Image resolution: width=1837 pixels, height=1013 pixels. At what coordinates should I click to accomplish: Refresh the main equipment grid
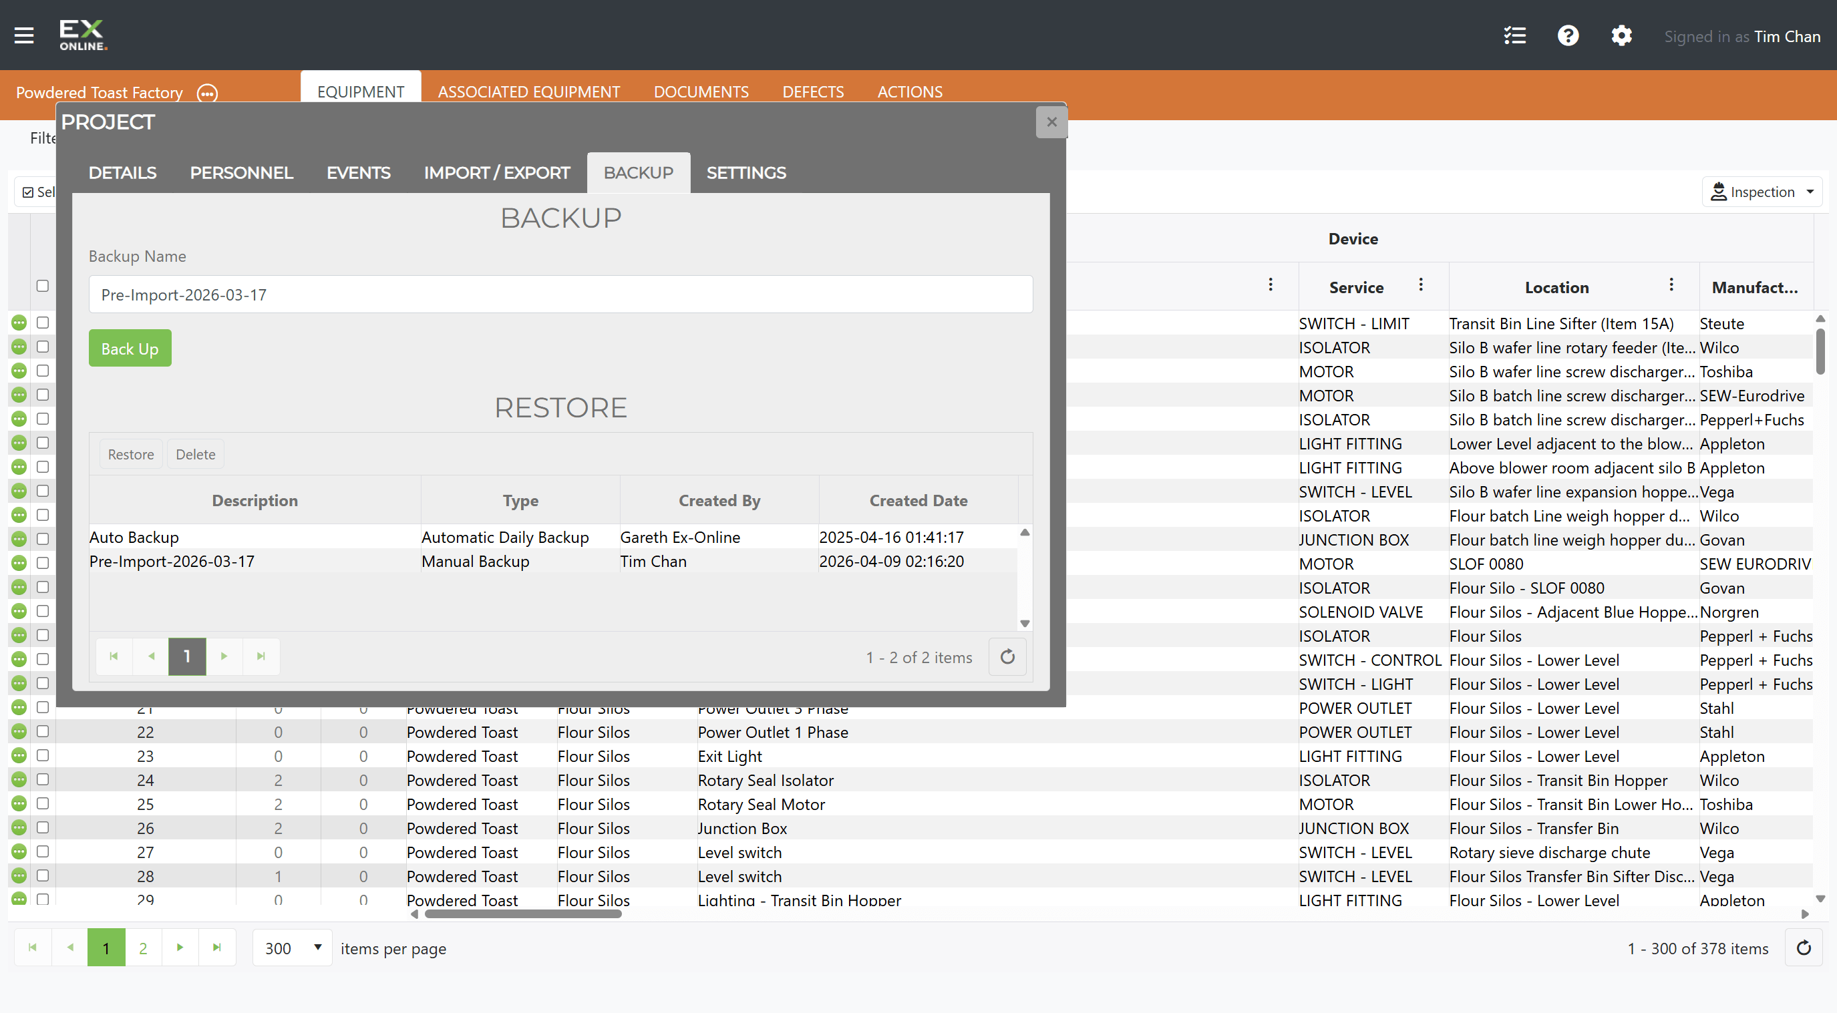(1804, 948)
